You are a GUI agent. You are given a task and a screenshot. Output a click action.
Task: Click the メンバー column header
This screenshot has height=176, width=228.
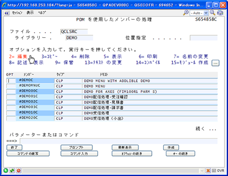(28, 75)
